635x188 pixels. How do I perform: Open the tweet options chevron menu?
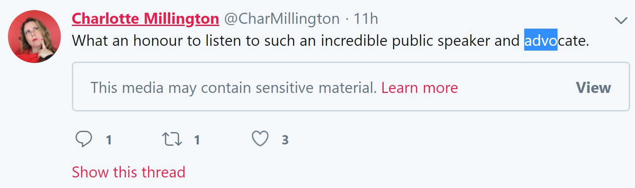tap(621, 20)
